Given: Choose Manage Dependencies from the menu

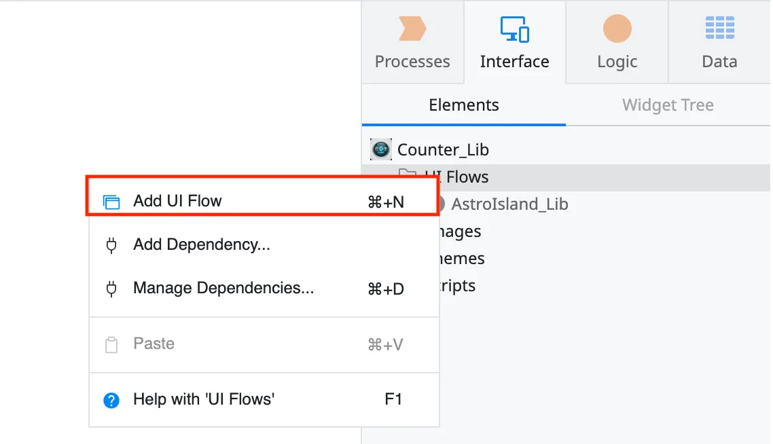Looking at the screenshot, I should [223, 288].
